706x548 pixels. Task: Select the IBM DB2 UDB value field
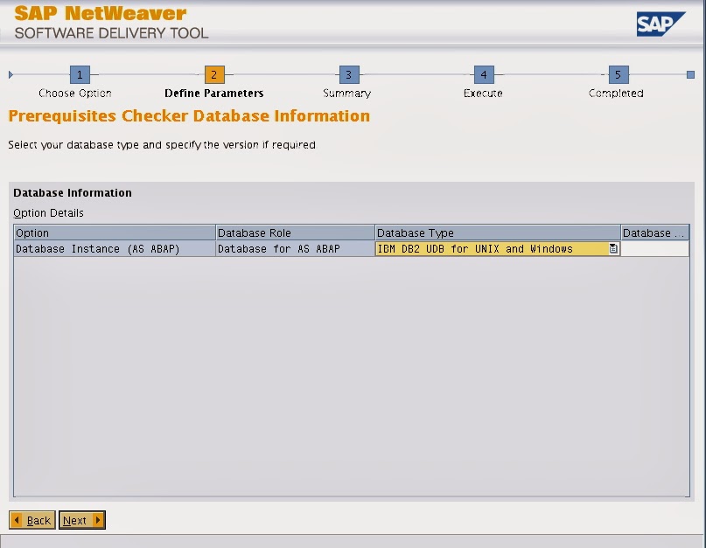click(490, 248)
